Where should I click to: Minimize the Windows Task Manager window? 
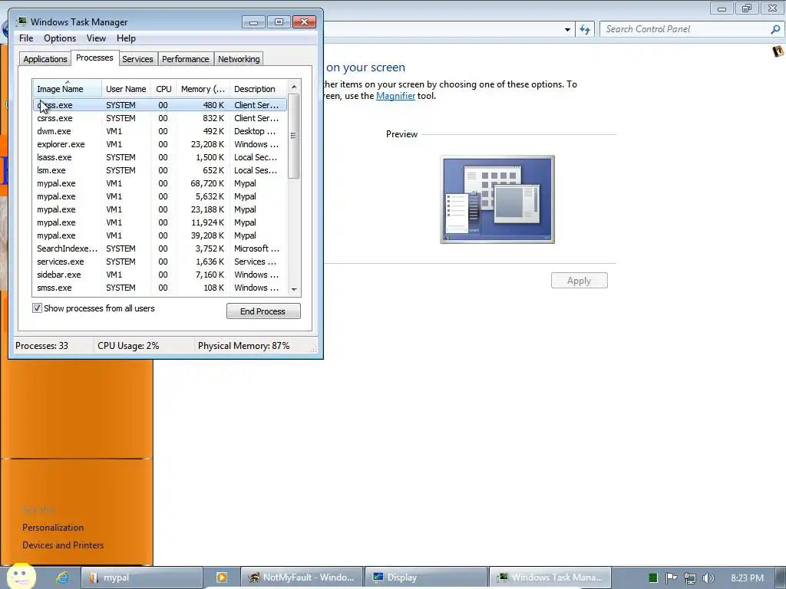pyautogui.click(x=253, y=22)
